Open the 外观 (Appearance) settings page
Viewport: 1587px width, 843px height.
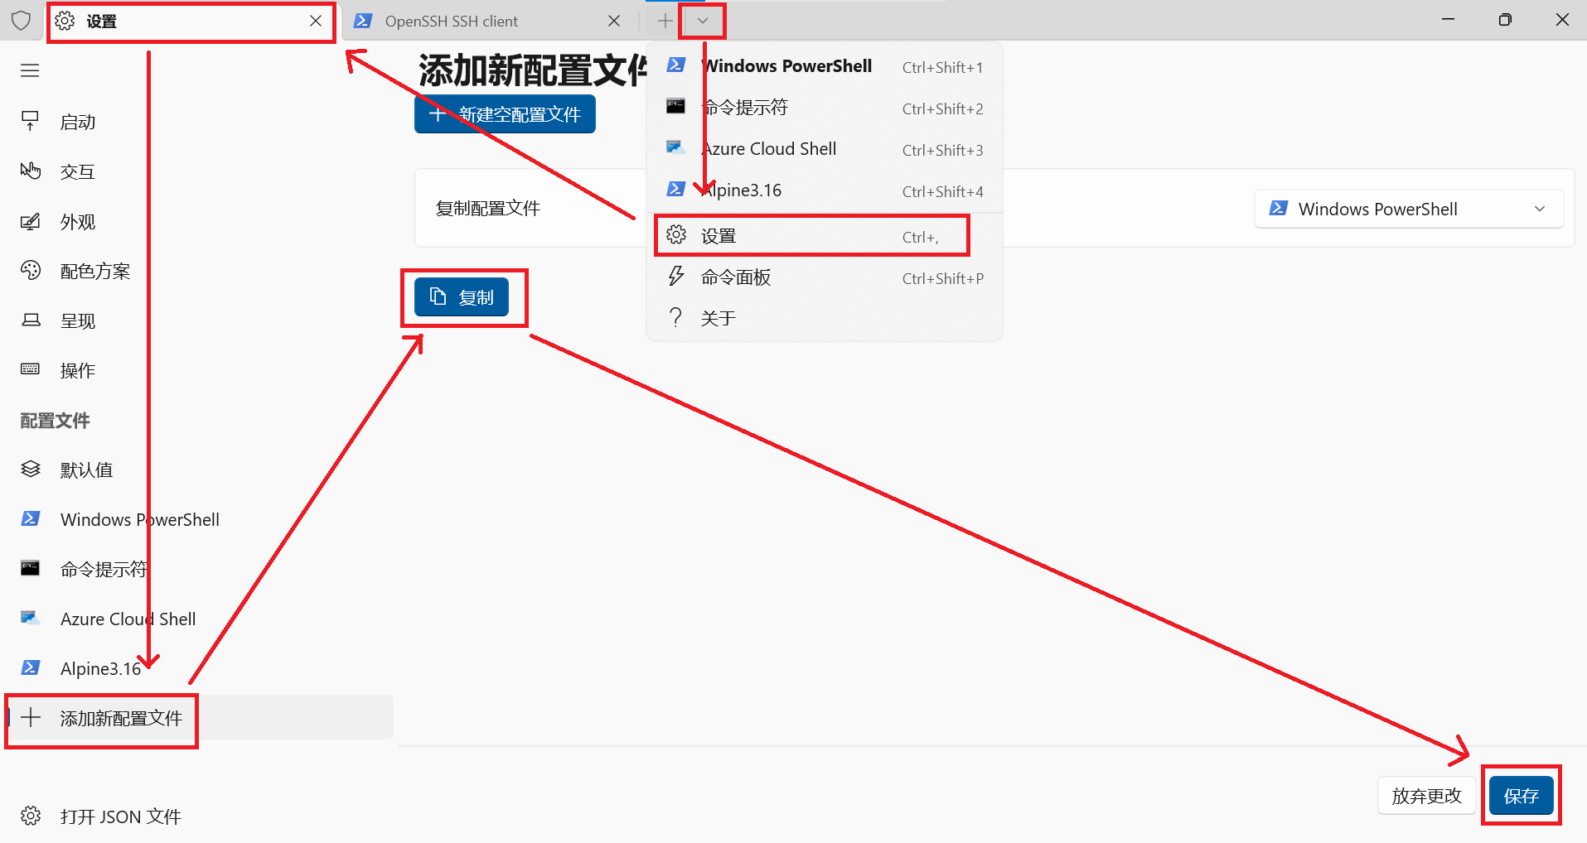[77, 222]
